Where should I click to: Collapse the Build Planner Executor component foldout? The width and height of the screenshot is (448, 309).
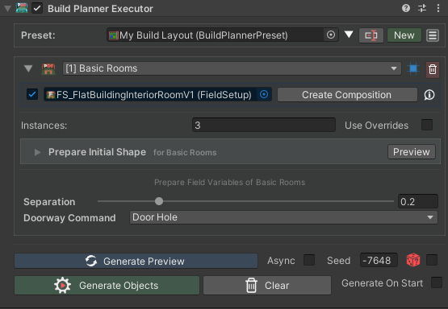(x=8, y=9)
